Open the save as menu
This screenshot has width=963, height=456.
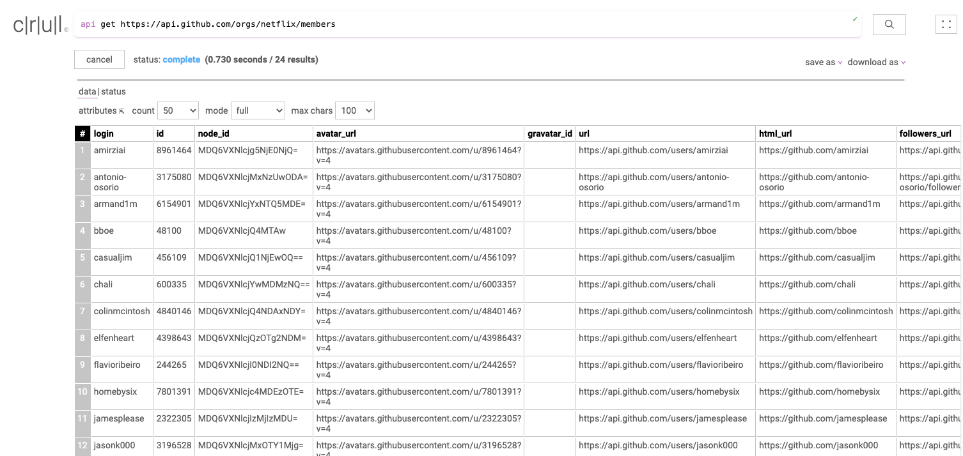(823, 62)
